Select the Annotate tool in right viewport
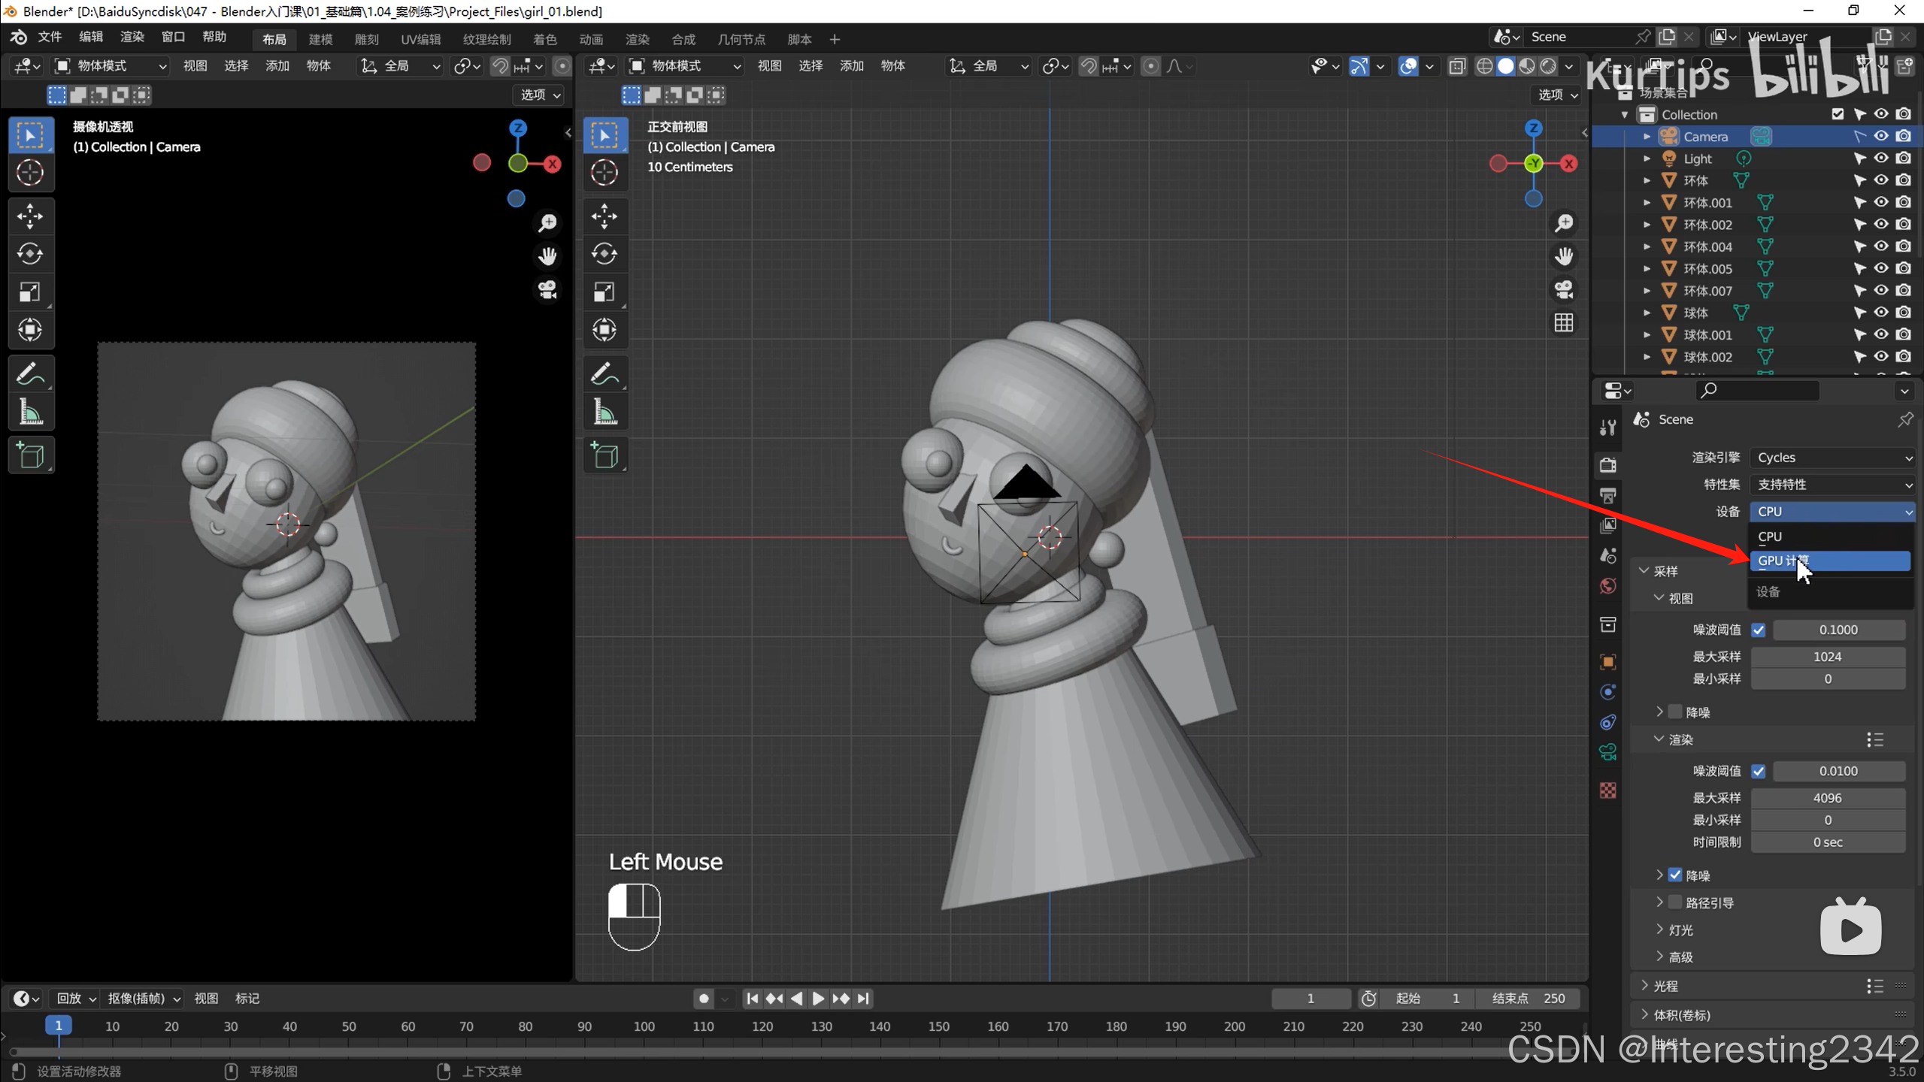 (x=604, y=373)
